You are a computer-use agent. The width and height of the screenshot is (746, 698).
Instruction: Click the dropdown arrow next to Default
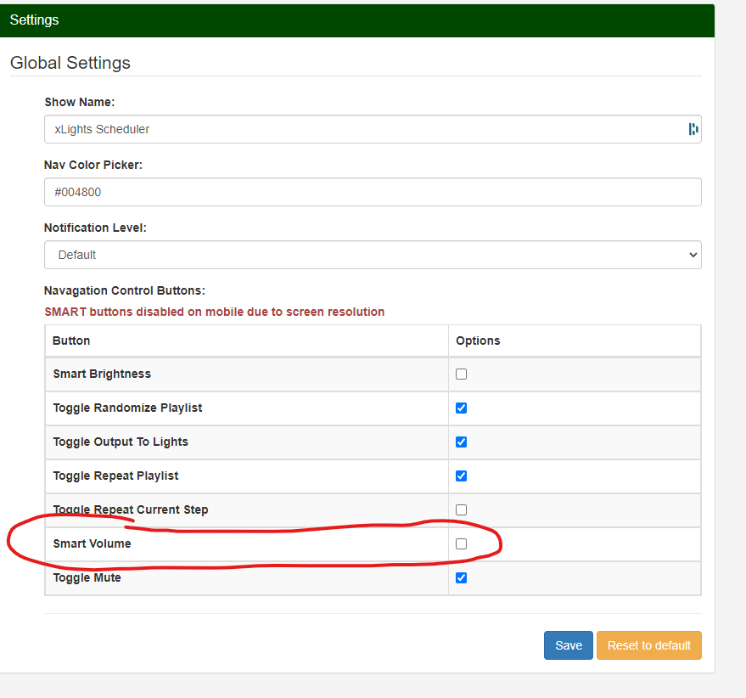pos(693,254)
